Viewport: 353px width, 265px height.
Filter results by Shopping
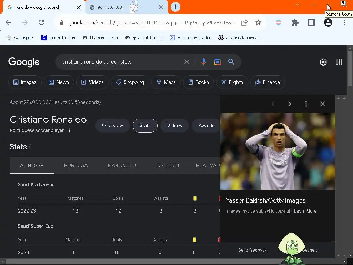pos(130,82)
